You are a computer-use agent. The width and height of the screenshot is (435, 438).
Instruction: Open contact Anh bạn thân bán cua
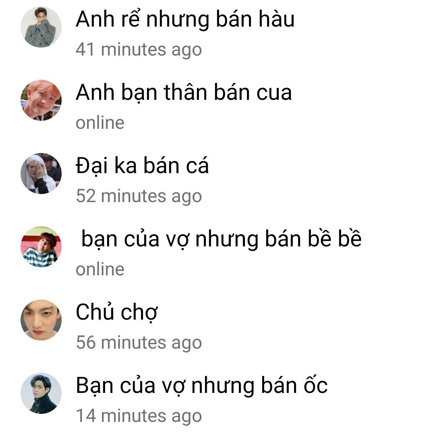coord(184,93)
